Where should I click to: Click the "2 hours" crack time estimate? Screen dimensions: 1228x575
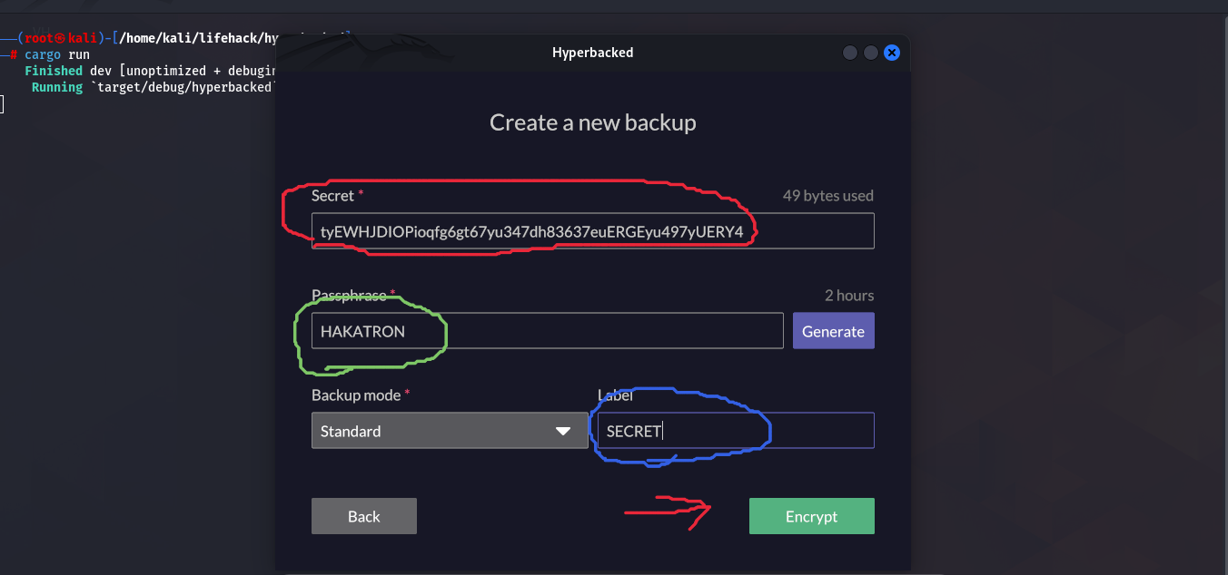pyautogui.click(x=848, y=295)
